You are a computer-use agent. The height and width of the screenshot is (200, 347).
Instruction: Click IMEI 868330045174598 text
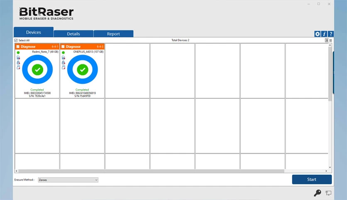click(37, 93)
